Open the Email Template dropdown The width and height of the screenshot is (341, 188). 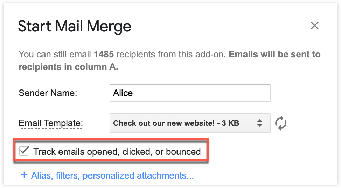[x=190, y=123]
